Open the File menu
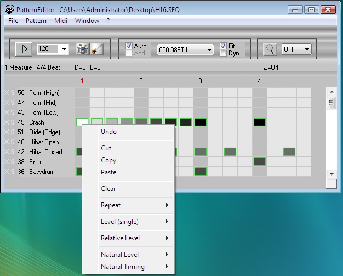This screenshot has height=276, width=343. point(13,21)
